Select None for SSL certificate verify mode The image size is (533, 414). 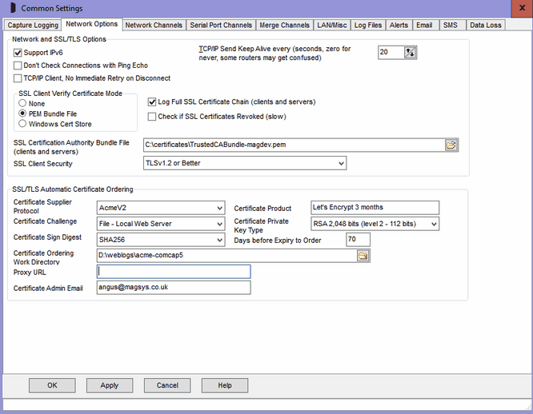tap(22, 103)
